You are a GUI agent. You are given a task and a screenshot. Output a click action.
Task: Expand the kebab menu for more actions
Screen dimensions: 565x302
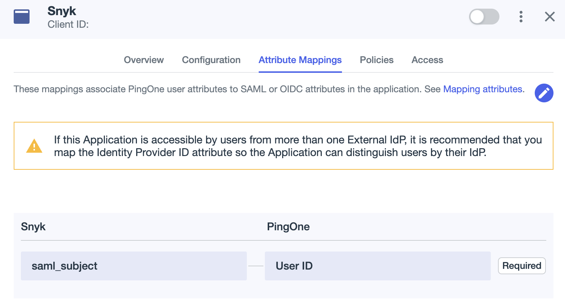tap(521, 17)
